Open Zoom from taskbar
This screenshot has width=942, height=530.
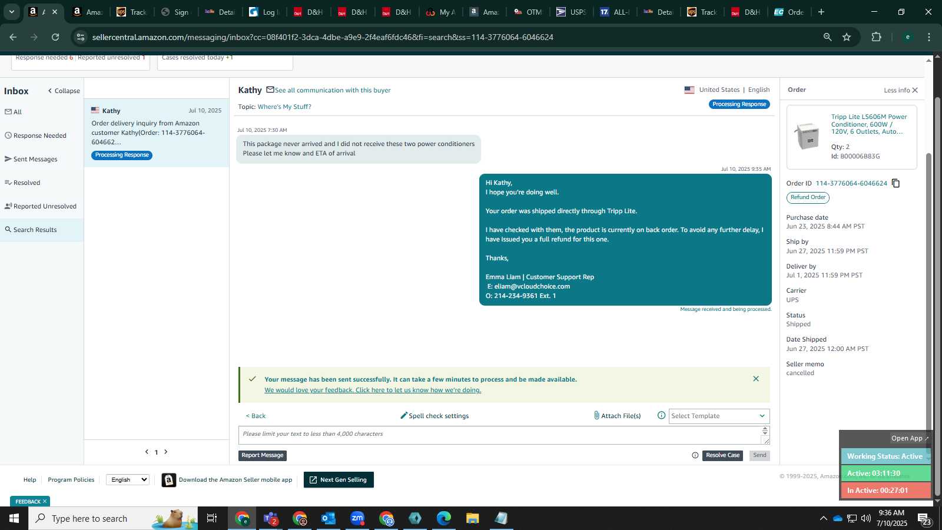tap(357, 518)
